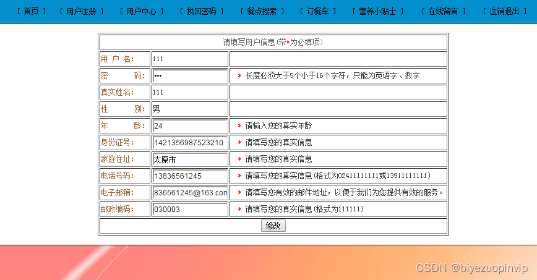Select the hint 请输入您的真实年龄
The height and width of the screenshot is (280, 537).
pyautogui.click(x=278, y=125)
